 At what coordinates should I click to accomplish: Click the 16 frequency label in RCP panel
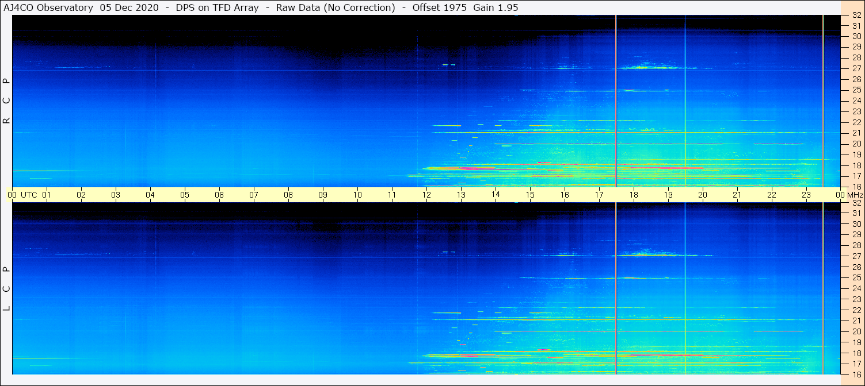point(856,187)
